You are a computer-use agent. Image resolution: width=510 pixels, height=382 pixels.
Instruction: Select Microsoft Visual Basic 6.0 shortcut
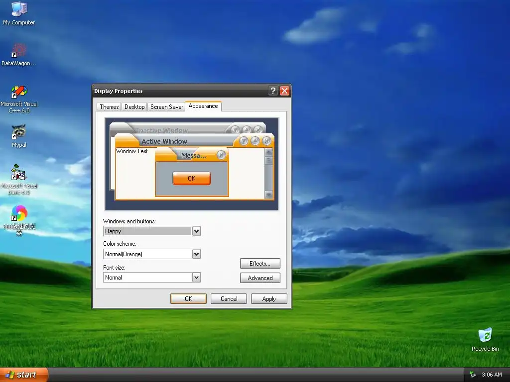[19, 180]
